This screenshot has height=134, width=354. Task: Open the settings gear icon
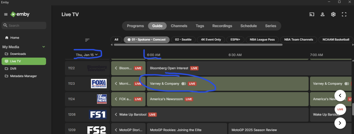point(333,14)
